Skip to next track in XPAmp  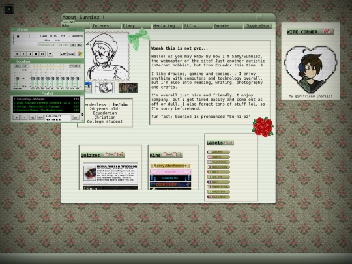[42, 54]
